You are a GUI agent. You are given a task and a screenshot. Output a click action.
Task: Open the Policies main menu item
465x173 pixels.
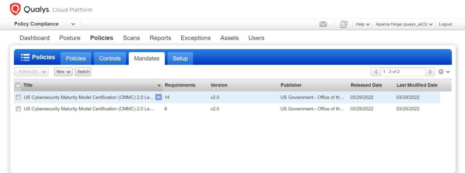102,38
